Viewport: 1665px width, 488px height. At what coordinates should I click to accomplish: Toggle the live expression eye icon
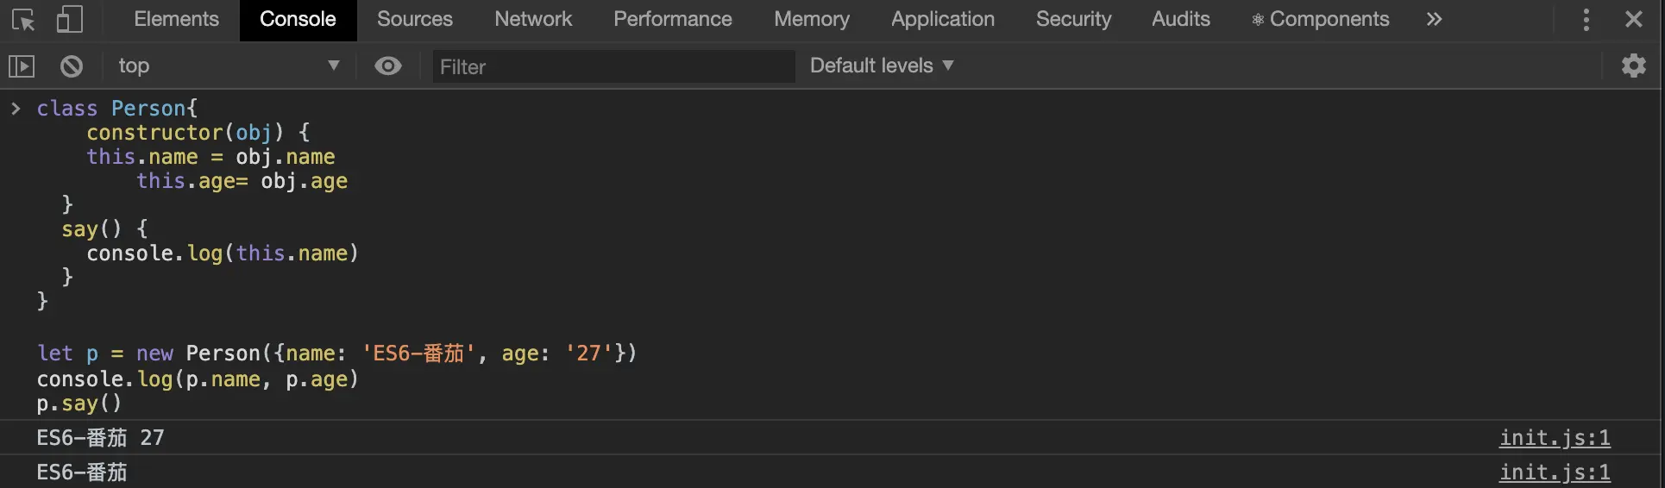click(388, 66)
